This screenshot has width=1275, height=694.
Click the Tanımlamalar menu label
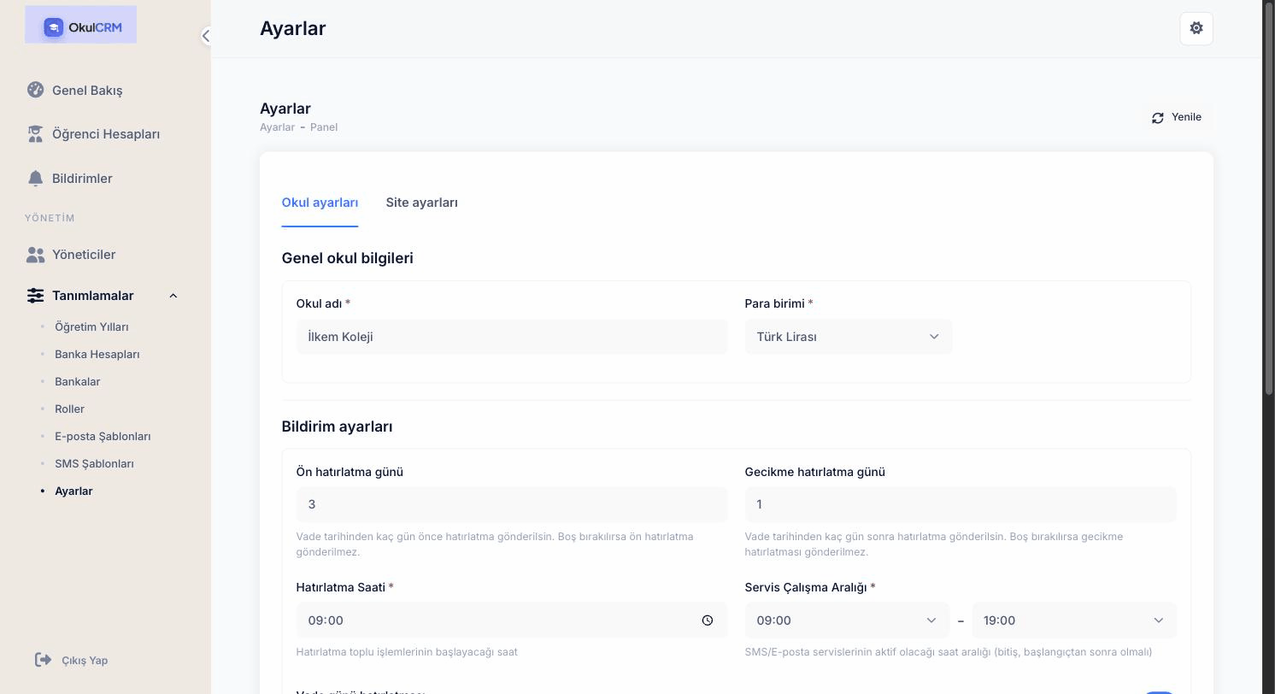tap(92, 295)
